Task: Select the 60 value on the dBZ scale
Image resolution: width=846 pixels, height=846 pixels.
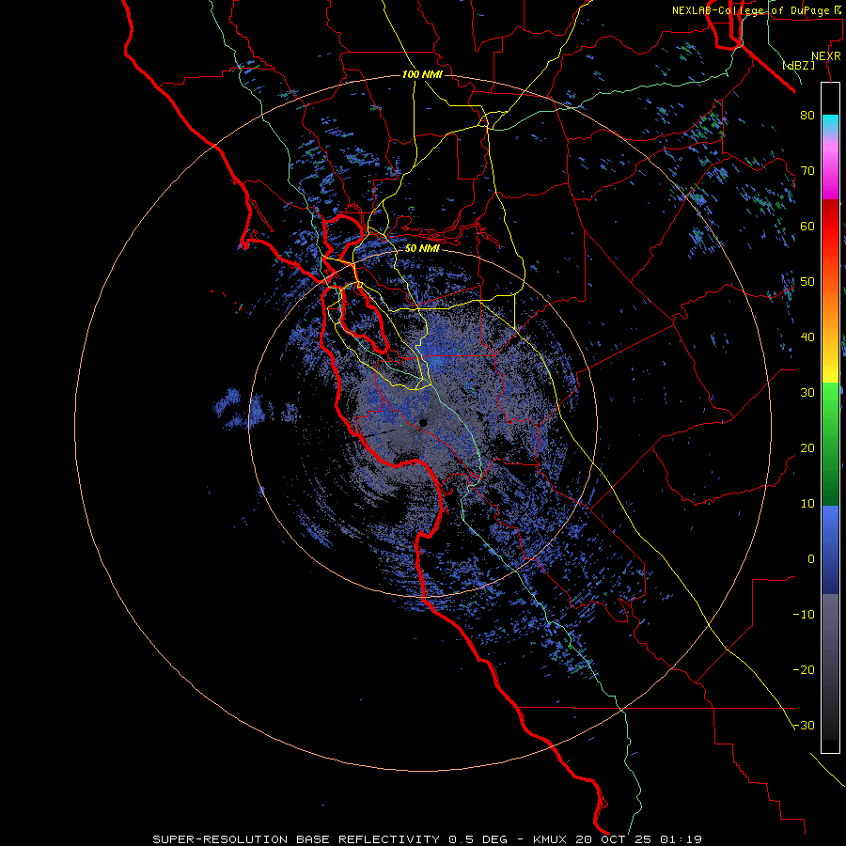Action: tap(807, 226)
